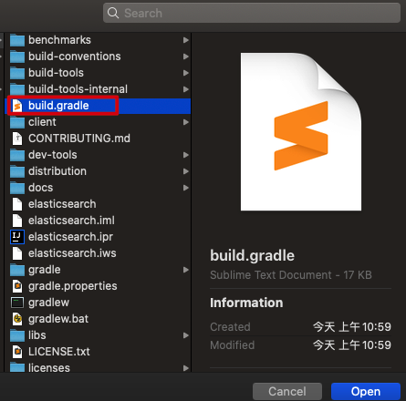Click the elasticsearch.iws file icon
This screenshot has height=401, width=406.
17,253
